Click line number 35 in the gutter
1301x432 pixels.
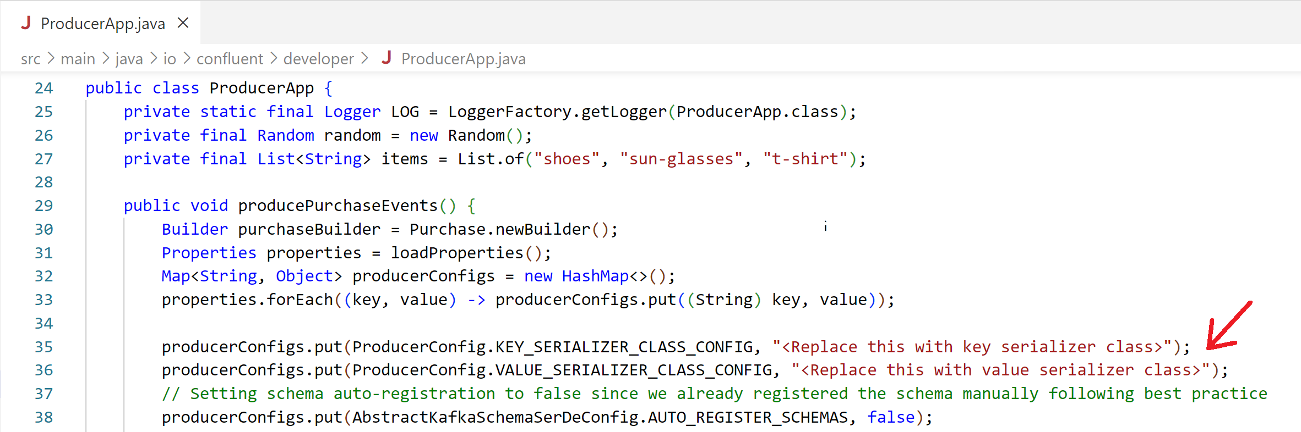coord(44,347)
